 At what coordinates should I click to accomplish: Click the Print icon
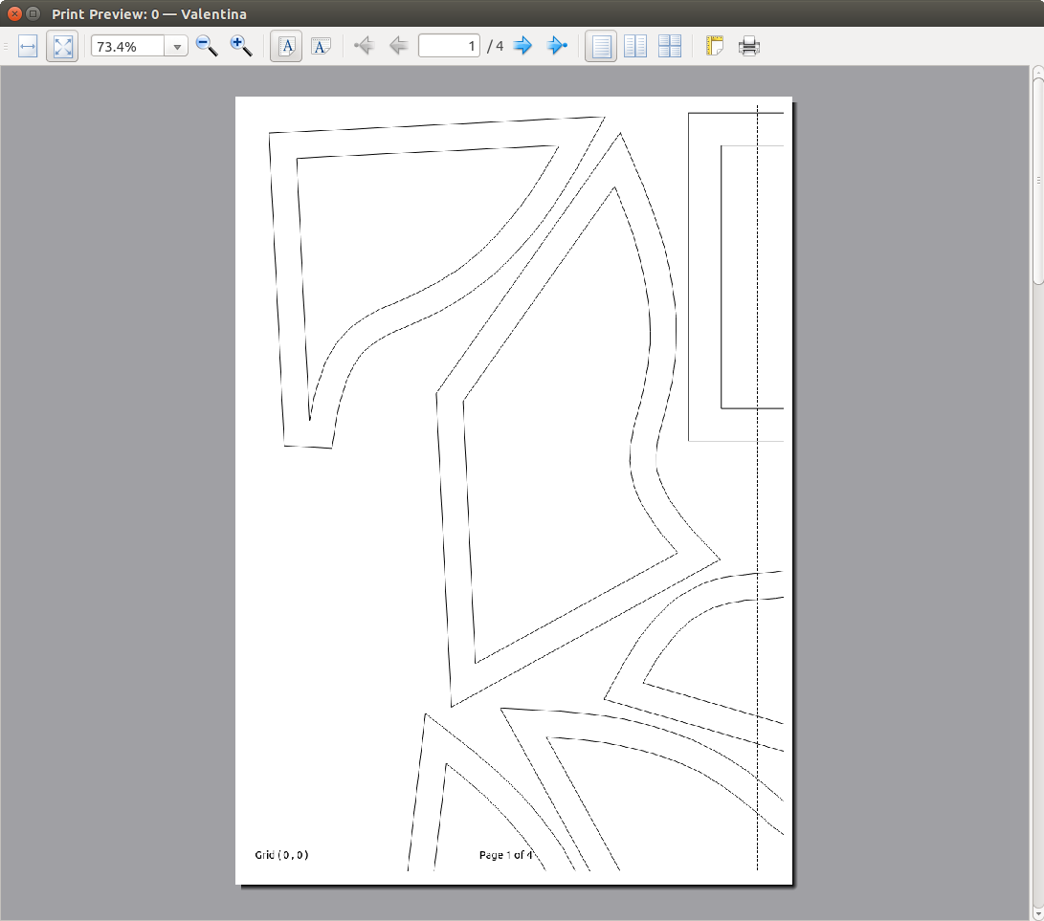749,47
